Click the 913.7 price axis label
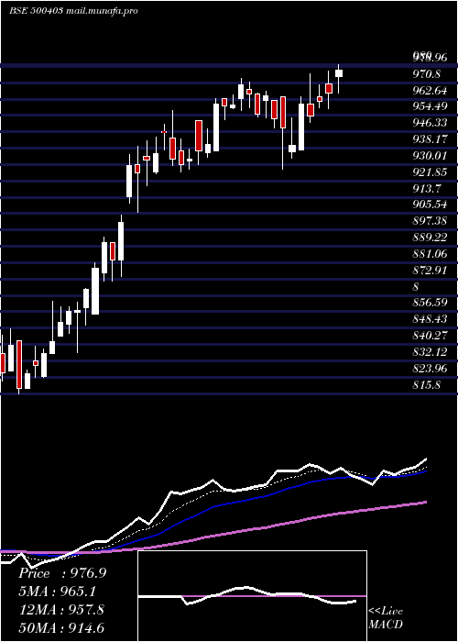 tap(426, 188)
